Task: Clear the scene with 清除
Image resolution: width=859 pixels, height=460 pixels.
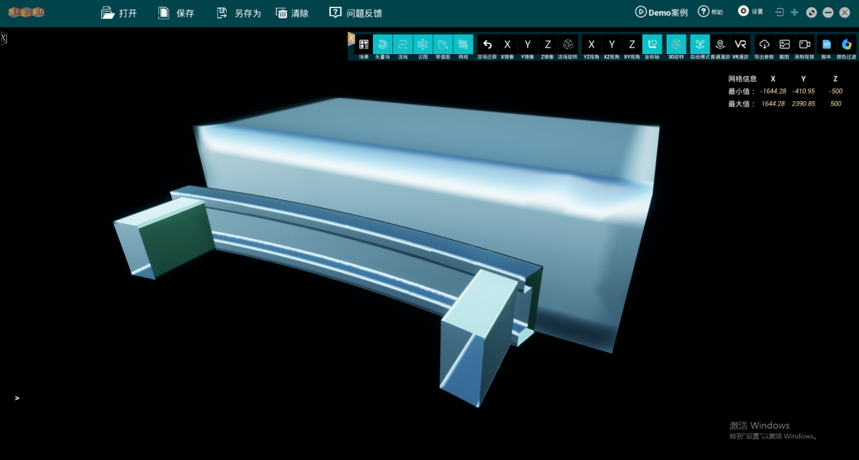Action: coord(293,13)
